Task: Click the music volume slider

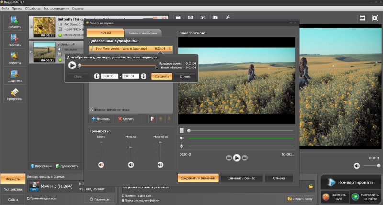Action: tap(131, 148)
